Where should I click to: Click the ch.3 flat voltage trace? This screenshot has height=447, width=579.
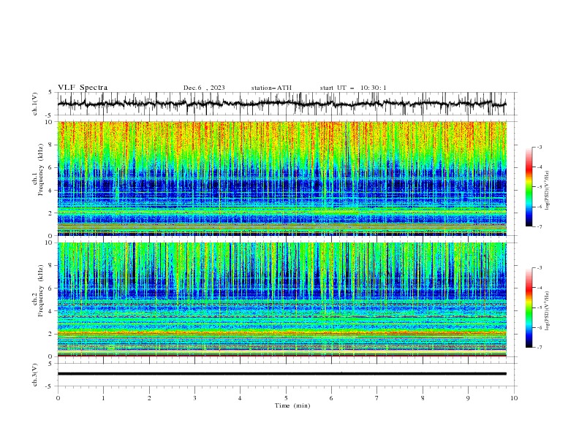(282, 374)
